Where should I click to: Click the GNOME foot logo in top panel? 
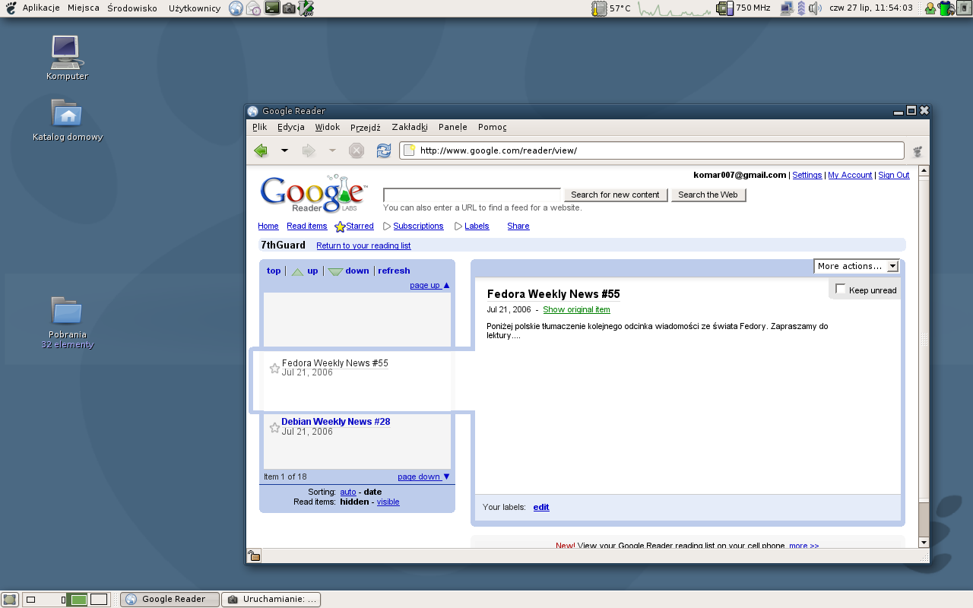[x=10, y=8]
